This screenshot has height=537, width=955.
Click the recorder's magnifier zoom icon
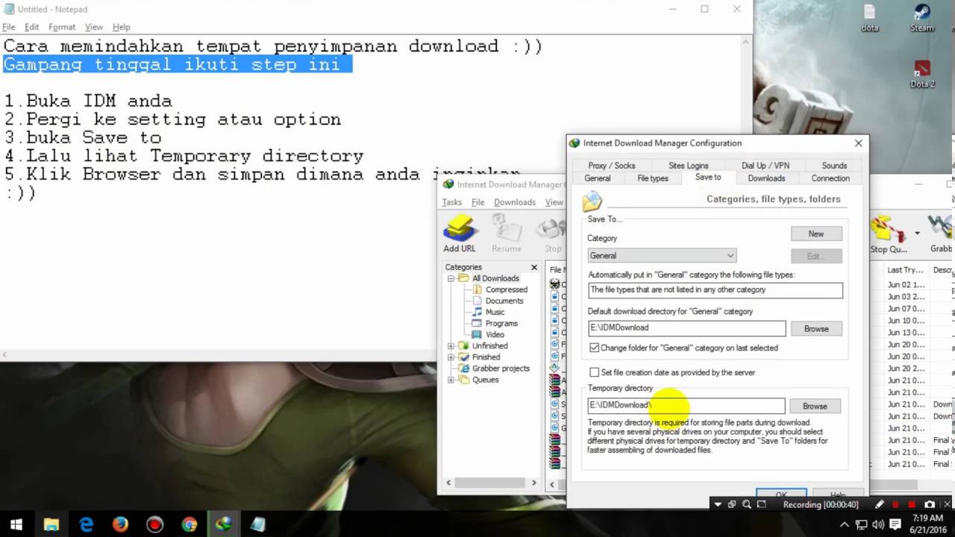(747, 505)
